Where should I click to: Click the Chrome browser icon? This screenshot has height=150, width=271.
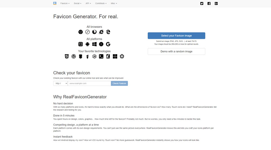point(81,32)
